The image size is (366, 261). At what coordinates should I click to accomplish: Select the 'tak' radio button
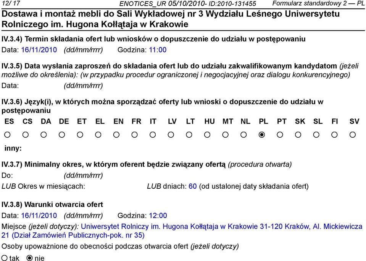click(5, 258)
